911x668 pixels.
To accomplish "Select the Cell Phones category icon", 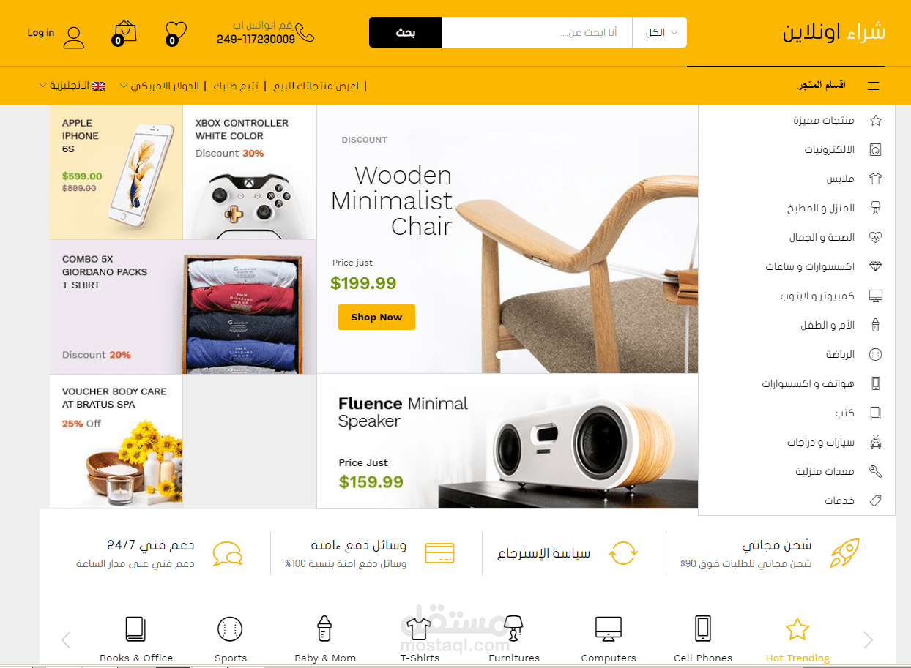I will tap(703, 628).
